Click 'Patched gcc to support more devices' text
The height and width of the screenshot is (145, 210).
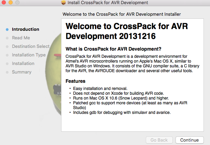coord(130,105)
